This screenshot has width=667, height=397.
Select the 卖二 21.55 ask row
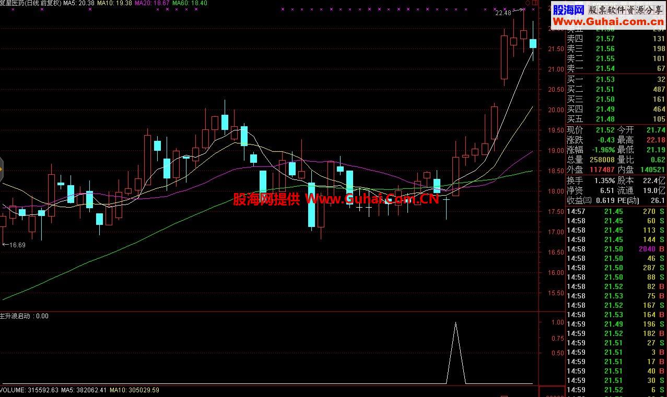pos(616,58)
